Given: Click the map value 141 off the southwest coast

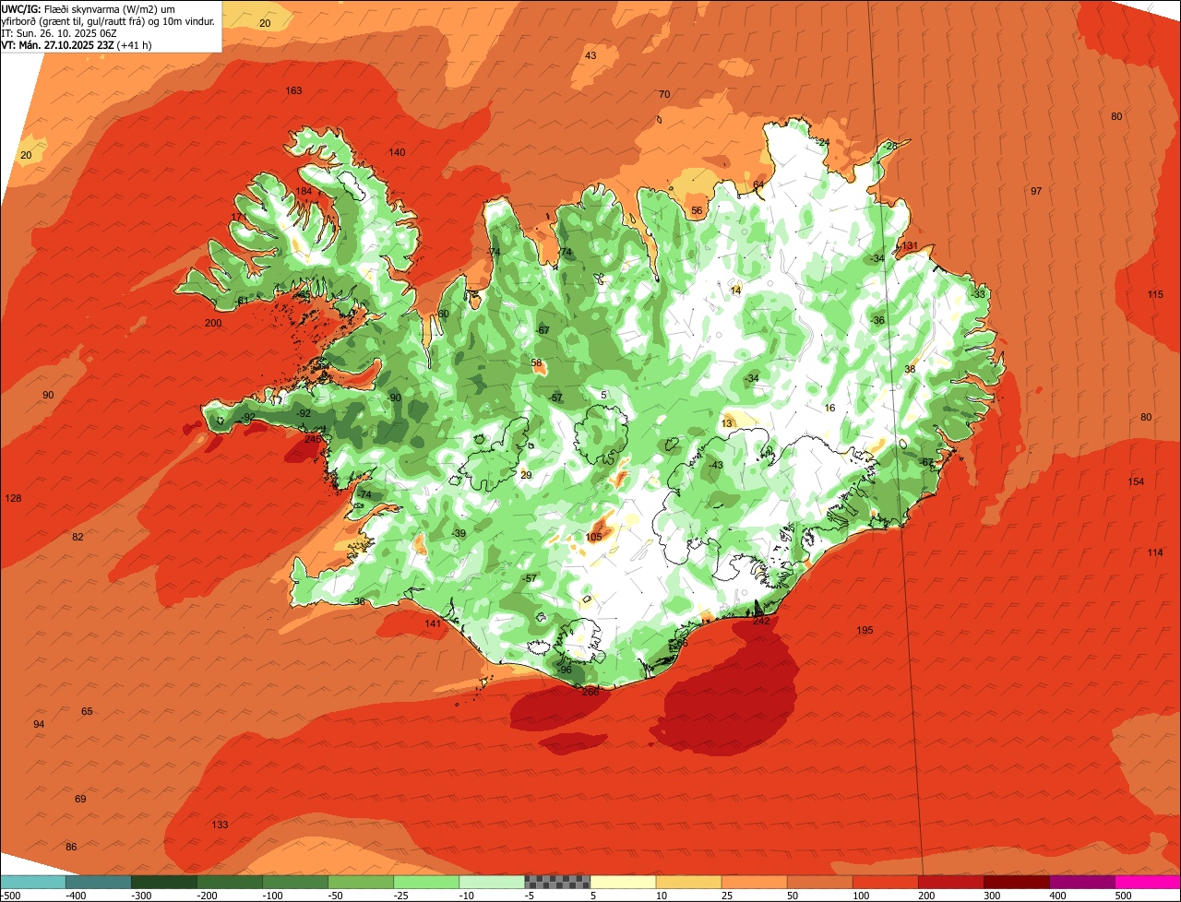Looking at the screenshot, I should [433, 623].
